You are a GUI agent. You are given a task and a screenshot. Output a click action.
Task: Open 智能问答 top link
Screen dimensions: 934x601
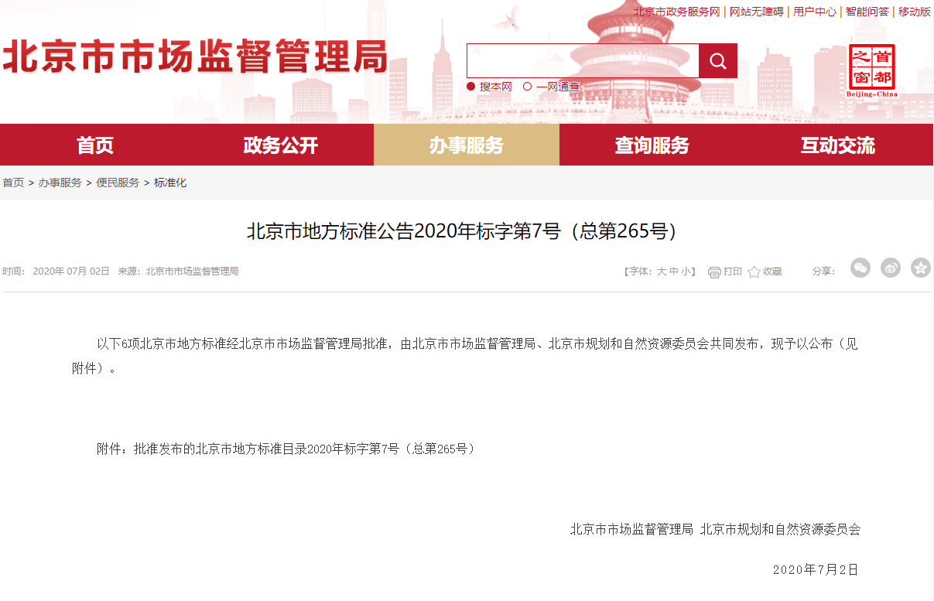point(867,12)
